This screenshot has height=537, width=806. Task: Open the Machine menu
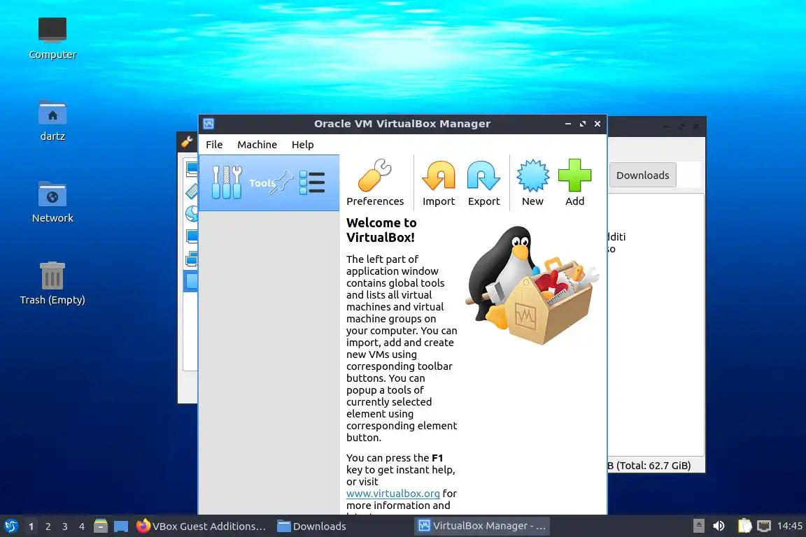[x=257, y=145]
